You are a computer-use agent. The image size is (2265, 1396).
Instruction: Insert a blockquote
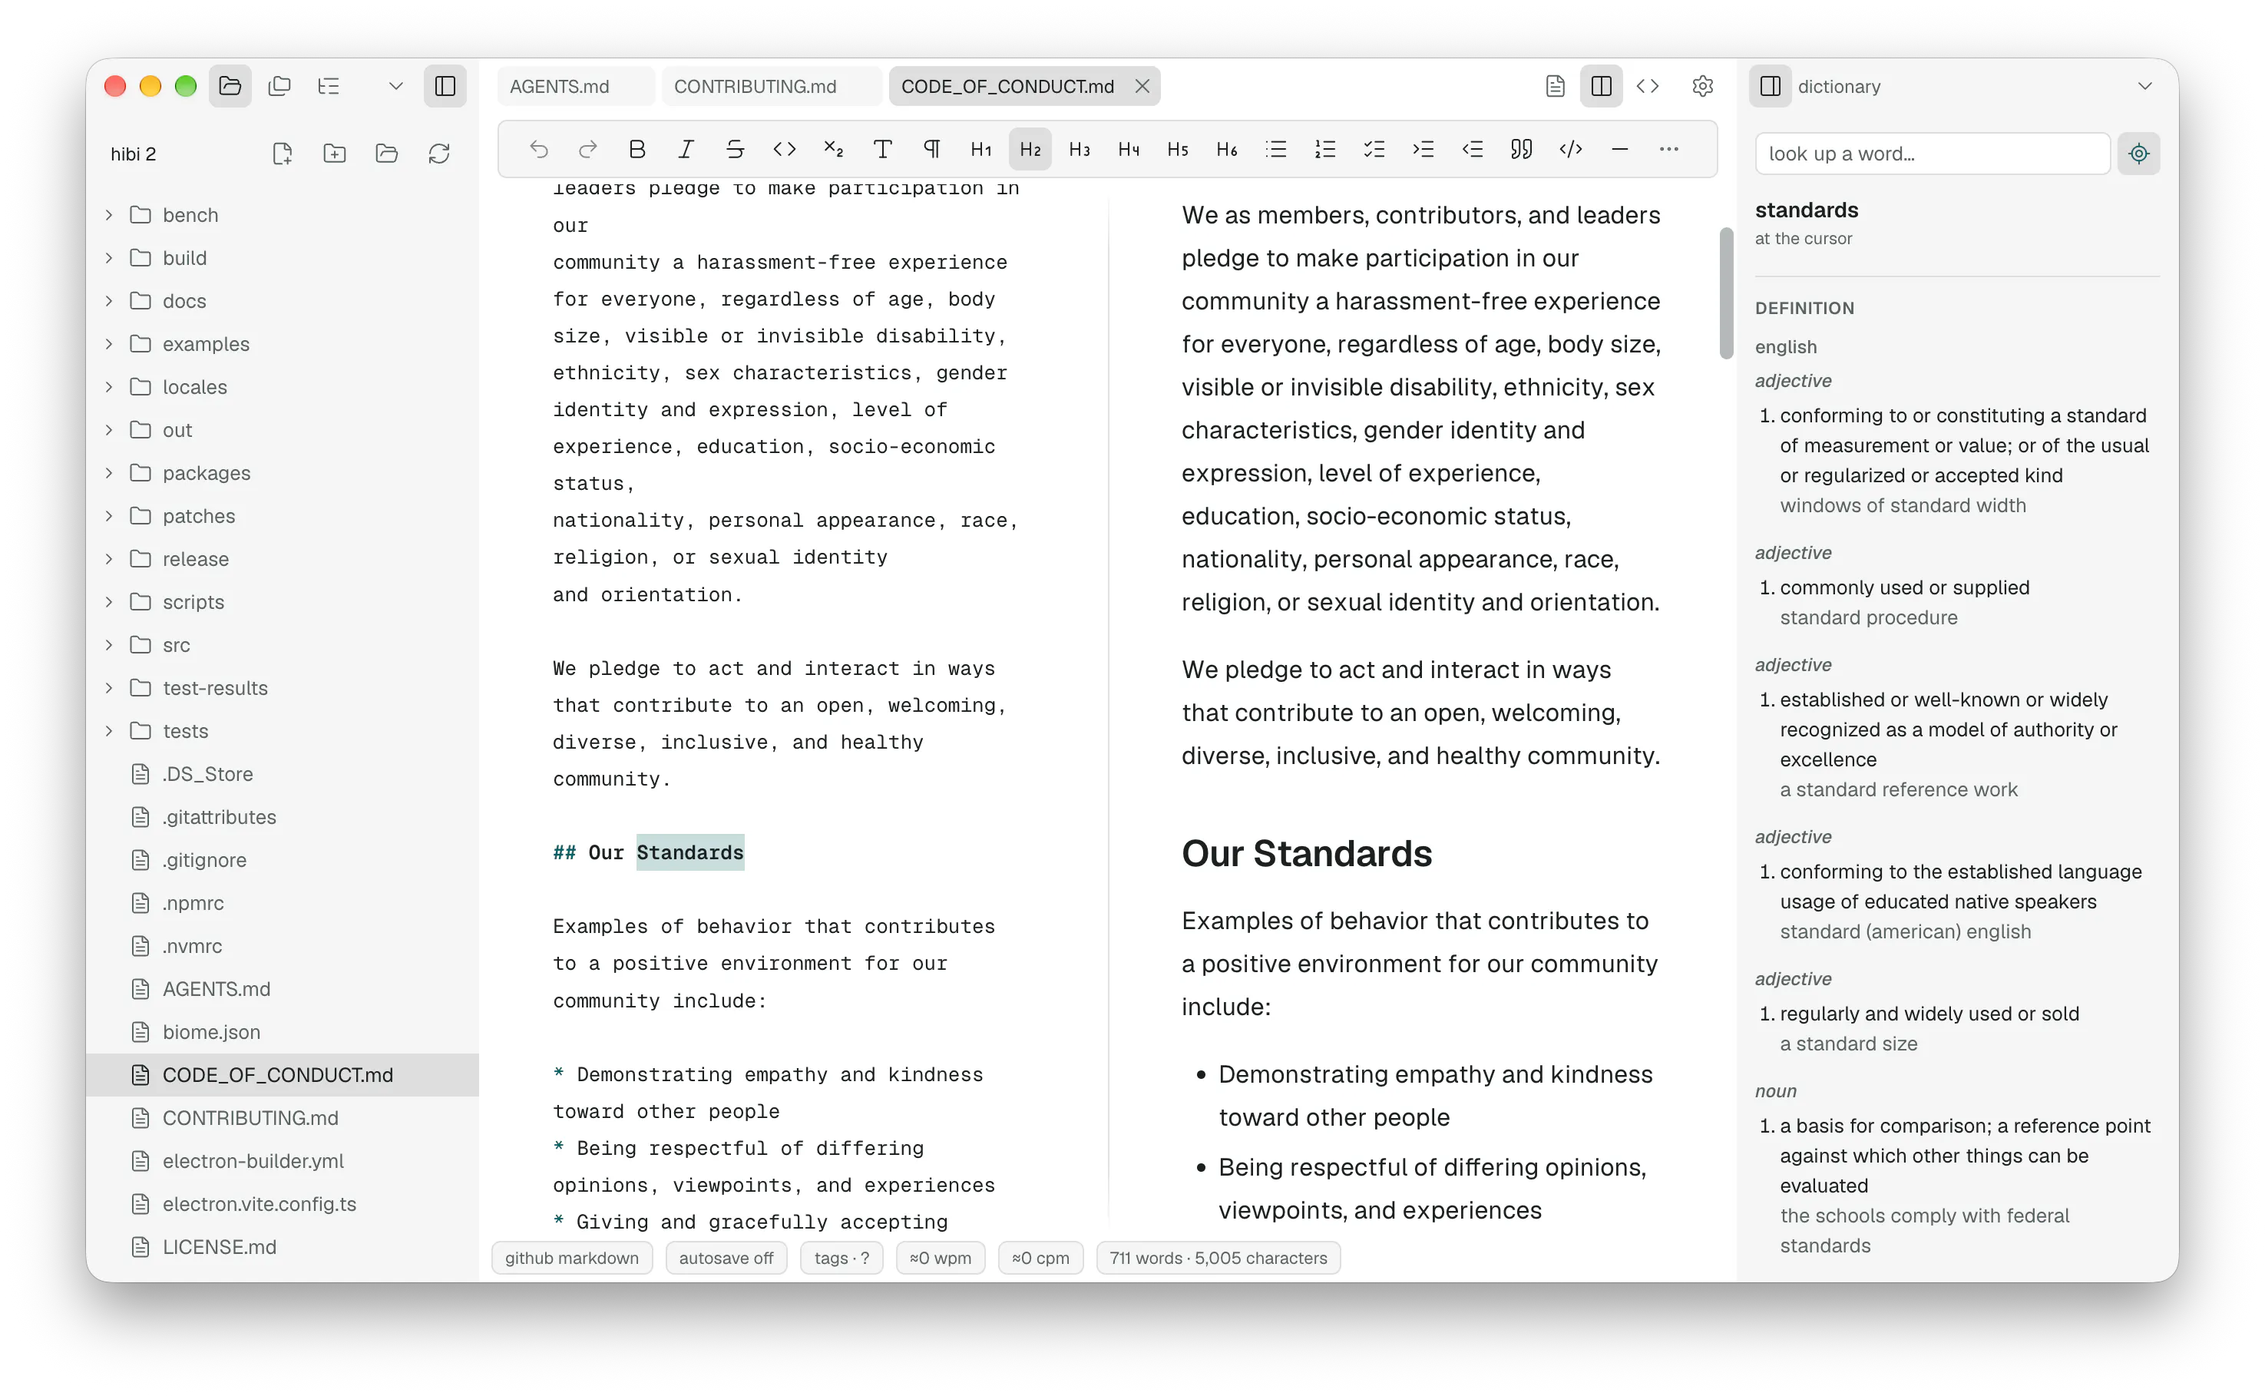pos(1521,149)
